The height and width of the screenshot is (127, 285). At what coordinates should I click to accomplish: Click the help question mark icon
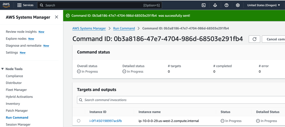tap(226, 5)
